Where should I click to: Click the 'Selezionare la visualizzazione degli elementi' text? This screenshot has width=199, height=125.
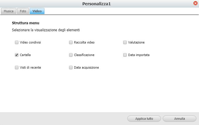click(x=46, y=30)
